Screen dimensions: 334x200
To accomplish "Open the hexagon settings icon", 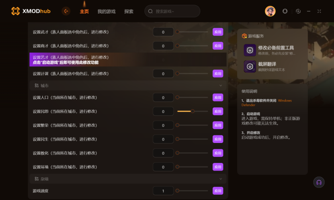I will click(298, 11).
